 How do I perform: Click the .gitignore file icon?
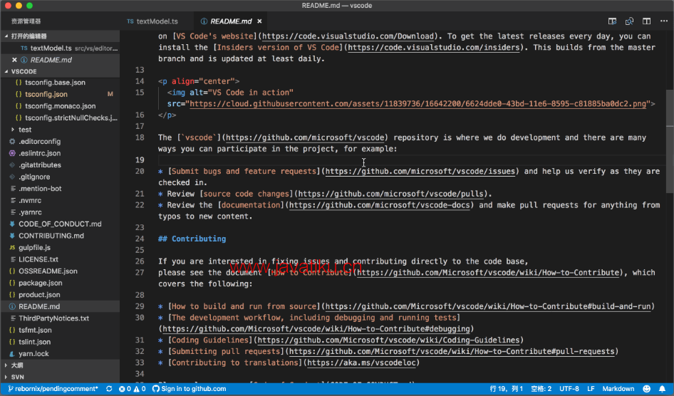(x=12, y=177)
